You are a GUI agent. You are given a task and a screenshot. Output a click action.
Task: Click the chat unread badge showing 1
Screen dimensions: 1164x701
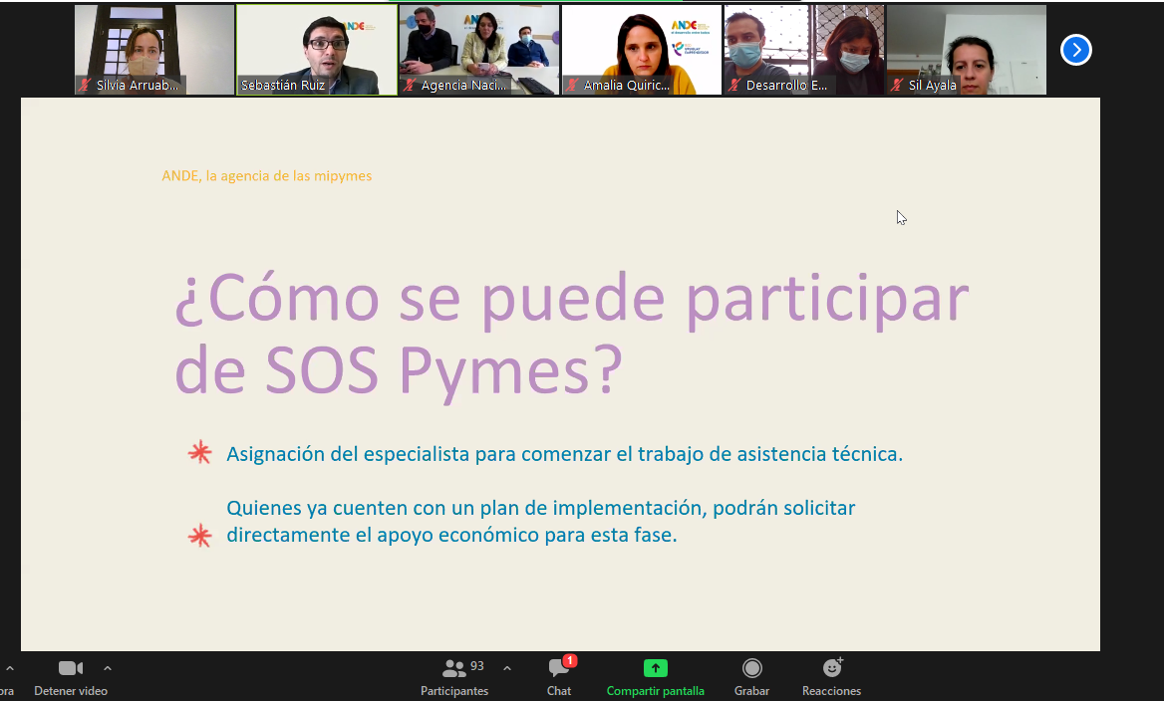click(x=569, y=660)
